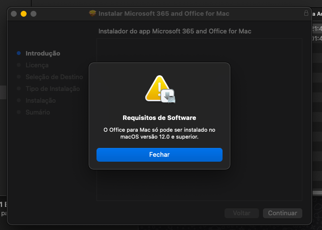The image size is (322, 230).
Task: Click the leftmost window close button
Action: (13, 14)
